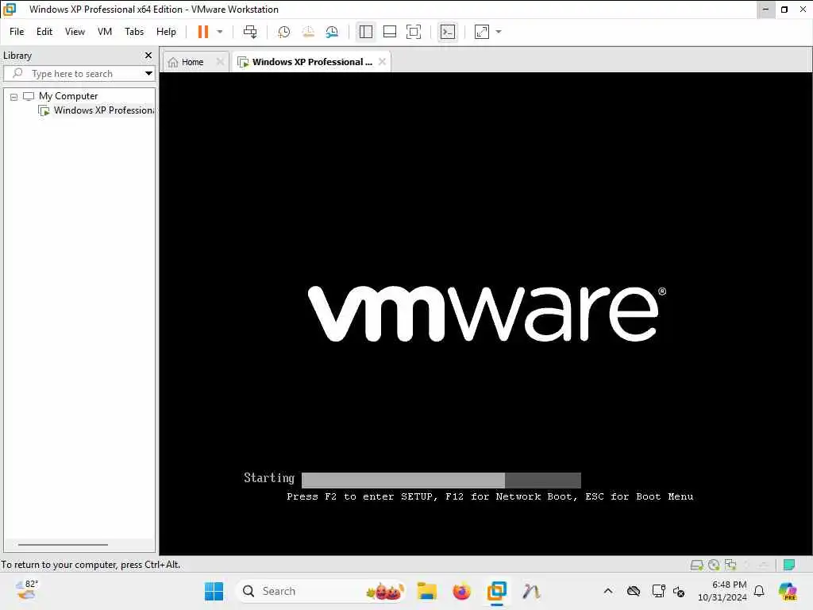
Task: Toggle the thumbnail bar view
Action: coord(389,32)
